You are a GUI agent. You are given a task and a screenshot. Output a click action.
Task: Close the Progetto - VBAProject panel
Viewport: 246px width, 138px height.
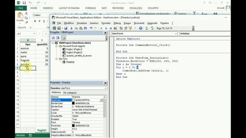tap(105, 33)
